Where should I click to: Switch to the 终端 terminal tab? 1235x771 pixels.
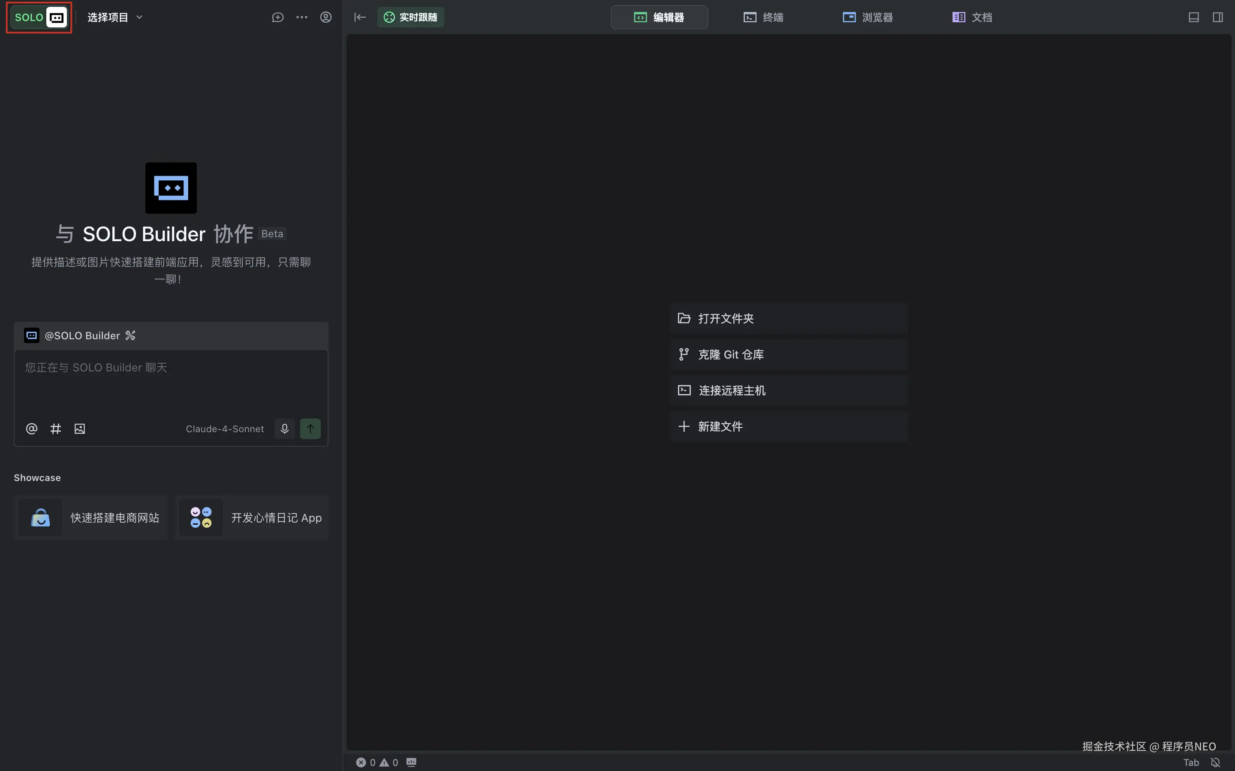[763, 17]
